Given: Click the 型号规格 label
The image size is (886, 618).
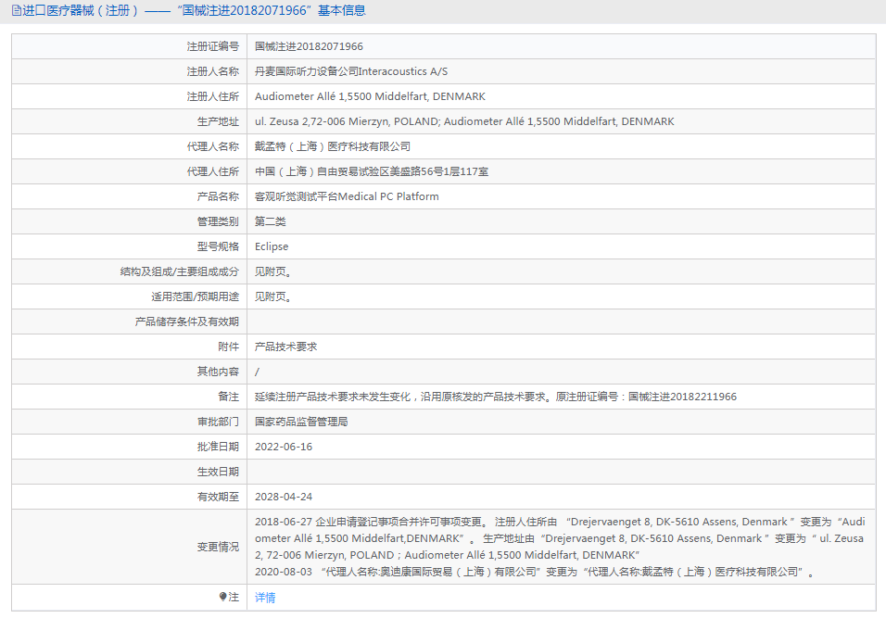Looking at the screenshot, I should click(218, 246).
